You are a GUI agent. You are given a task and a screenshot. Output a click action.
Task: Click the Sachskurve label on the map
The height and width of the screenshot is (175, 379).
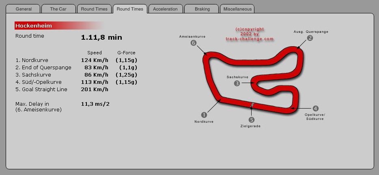pos(237,77)
